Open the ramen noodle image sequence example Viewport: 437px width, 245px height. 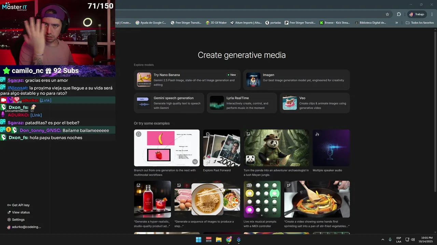click(x=207, y=199)
